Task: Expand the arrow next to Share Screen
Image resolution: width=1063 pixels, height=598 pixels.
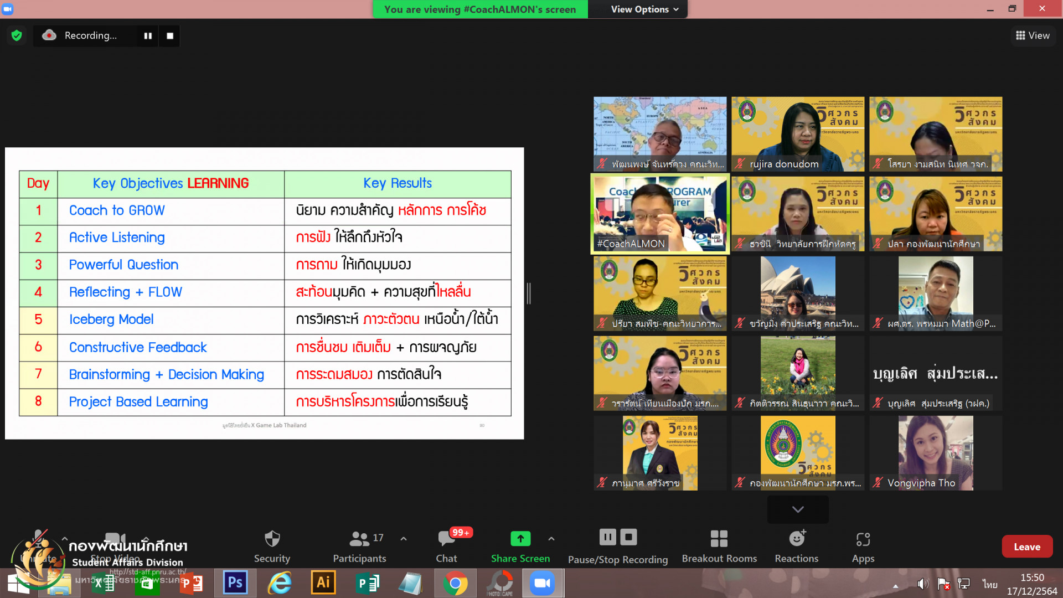Action: [551, 538]
